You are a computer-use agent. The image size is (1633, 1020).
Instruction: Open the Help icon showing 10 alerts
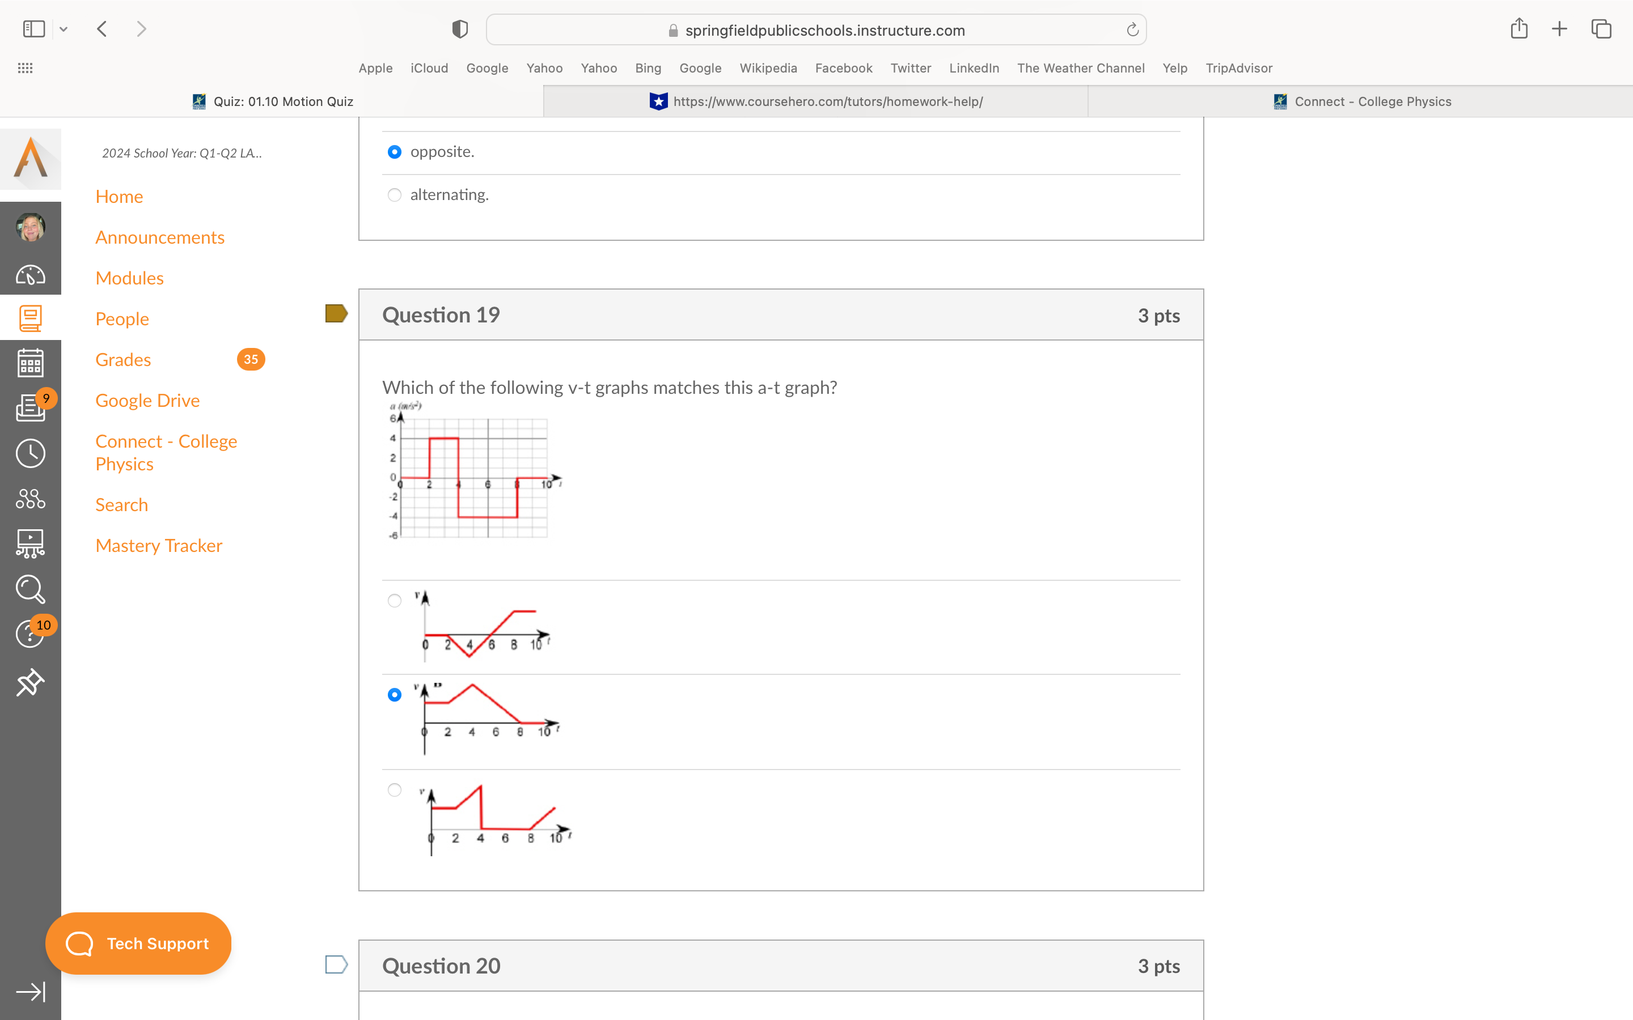31,634
